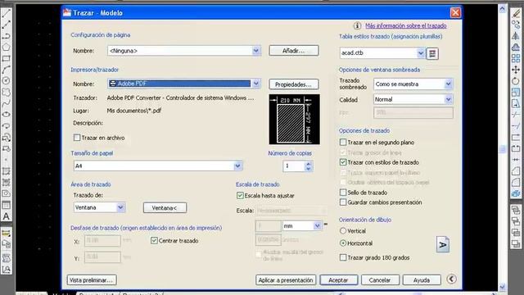
Task: Choose Horizontal drawing orientation
Action: (x=343, y=243)
